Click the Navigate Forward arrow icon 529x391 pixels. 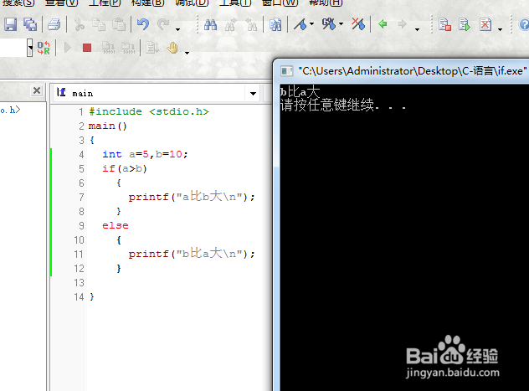point(402,24)
